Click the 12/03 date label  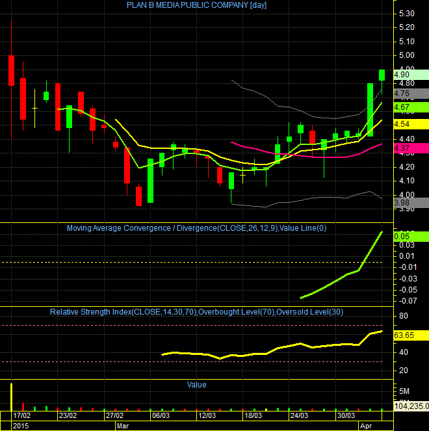(x=207, y=415)
